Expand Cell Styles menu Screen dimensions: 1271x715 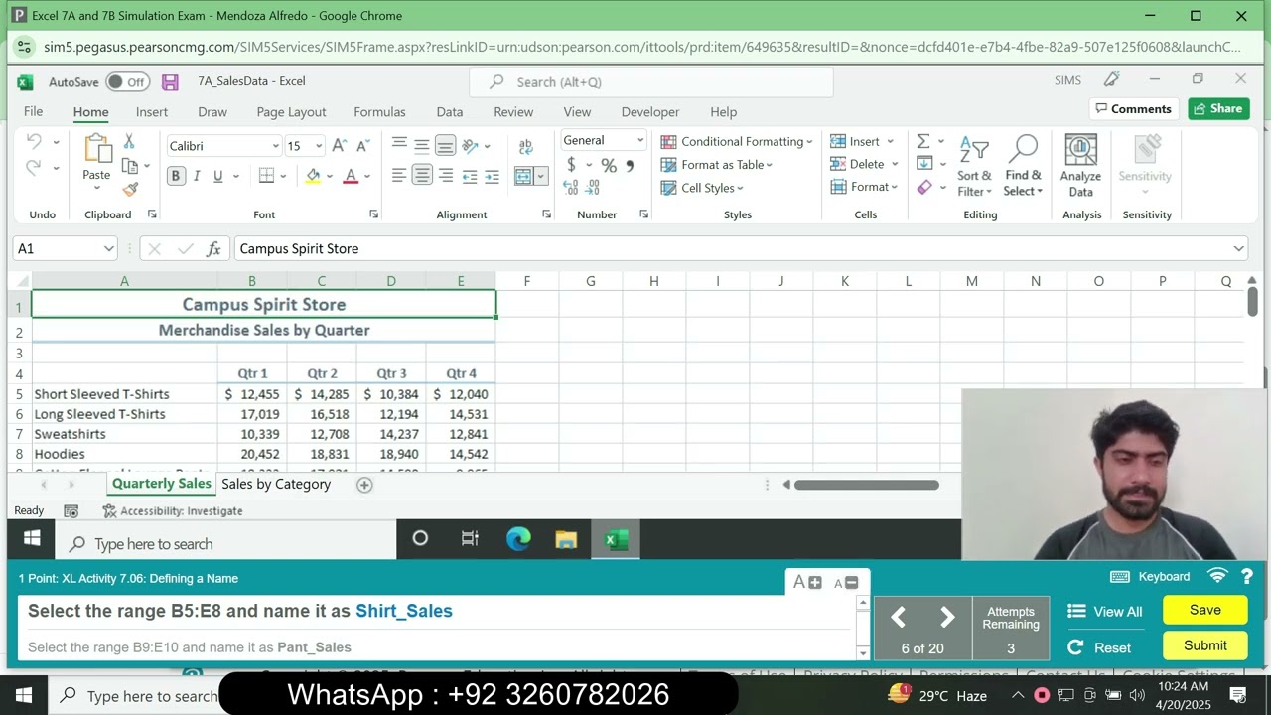coord(702,188)
